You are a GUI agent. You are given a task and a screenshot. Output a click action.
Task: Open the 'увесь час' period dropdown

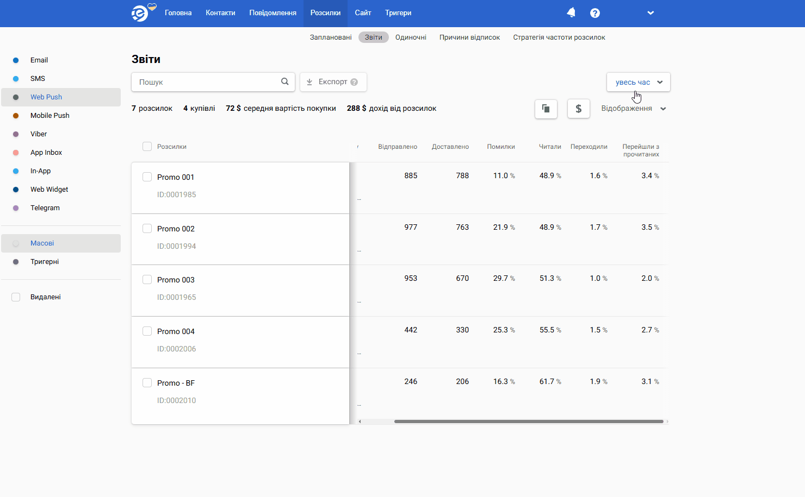click(639, 82)
